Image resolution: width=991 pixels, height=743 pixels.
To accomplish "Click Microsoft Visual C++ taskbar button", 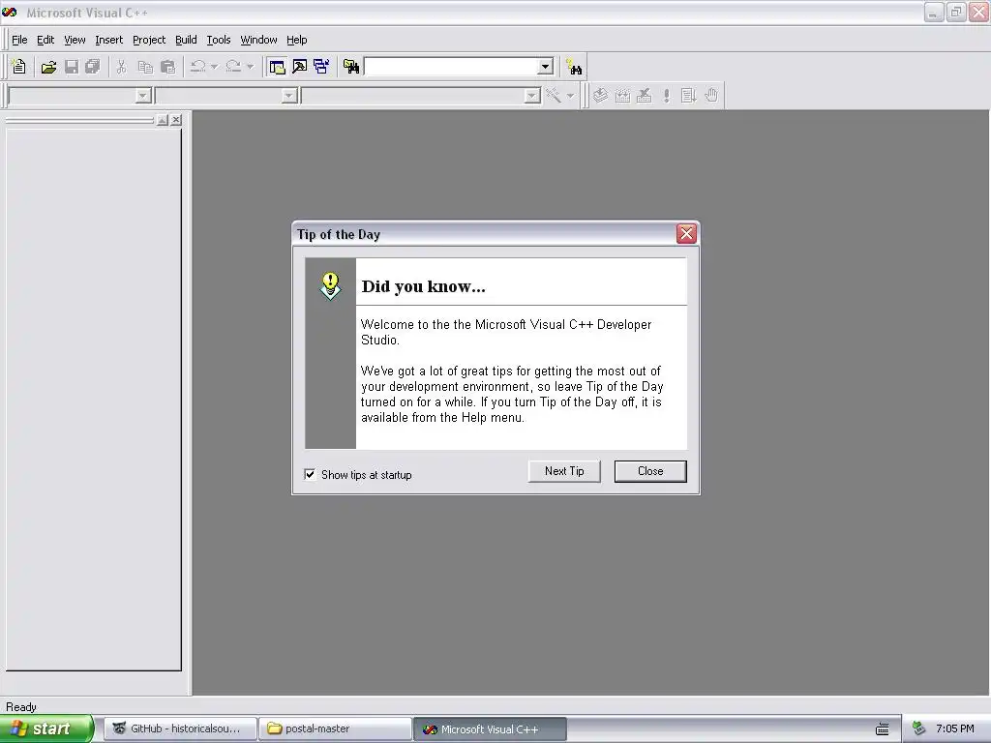I will click(x=491, y=729).
